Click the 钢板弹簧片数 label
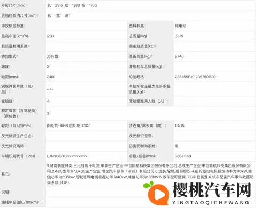 pos(17,89)
